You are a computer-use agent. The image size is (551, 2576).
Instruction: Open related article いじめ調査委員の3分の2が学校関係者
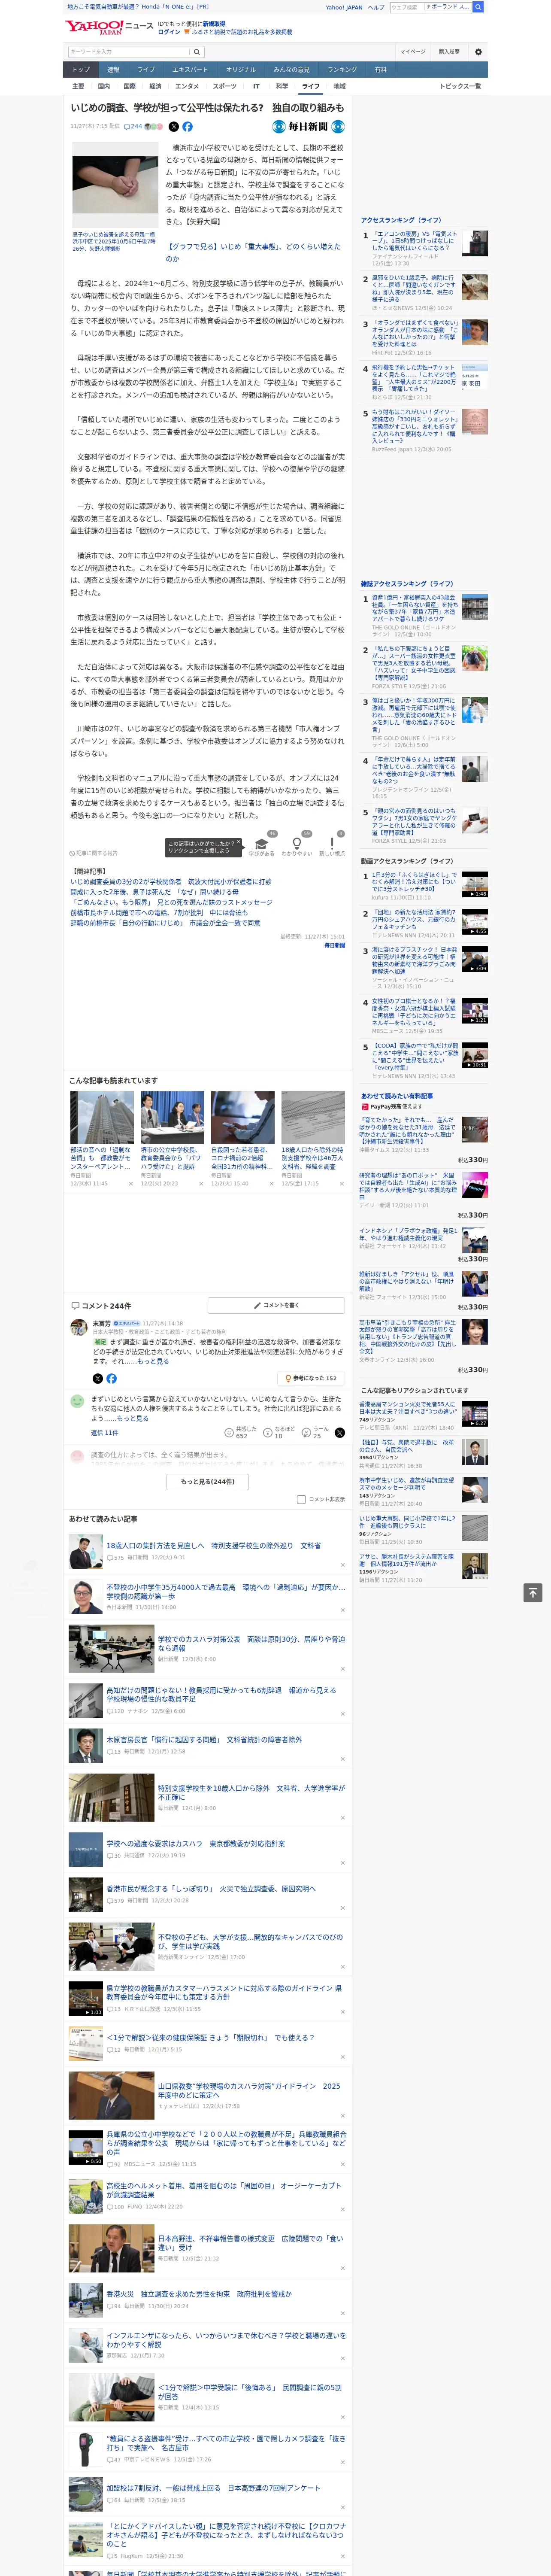click(170, 882)
